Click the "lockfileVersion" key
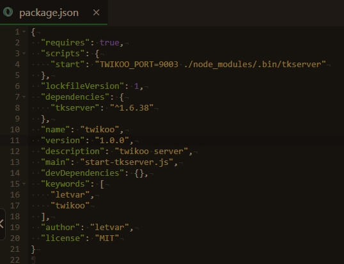This screenshot has width=344, height=264. (82, 86)
